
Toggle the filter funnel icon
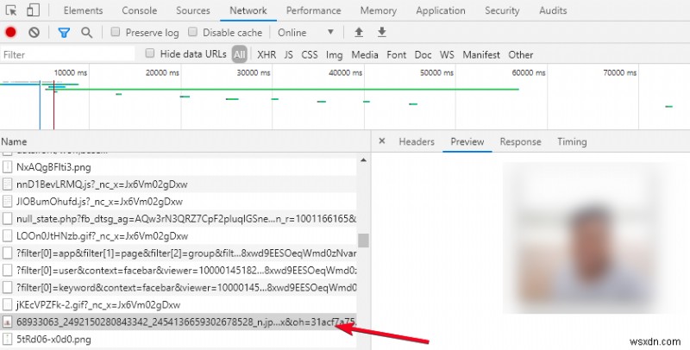[64, 32]
